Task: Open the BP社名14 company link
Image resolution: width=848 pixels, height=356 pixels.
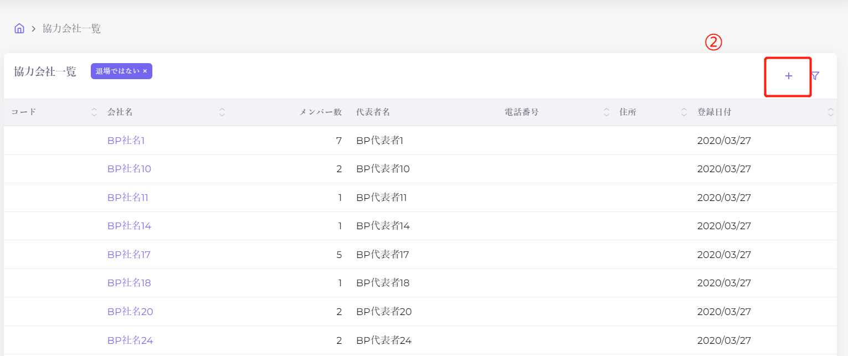Action: click(x=129, y=226)
